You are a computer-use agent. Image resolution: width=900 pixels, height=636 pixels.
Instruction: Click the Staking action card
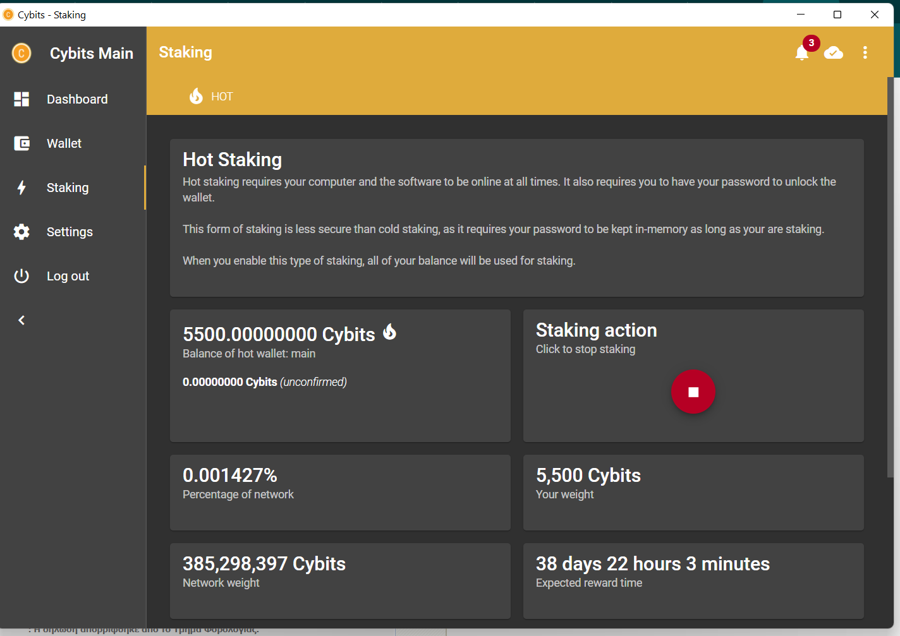click(693, 376)
